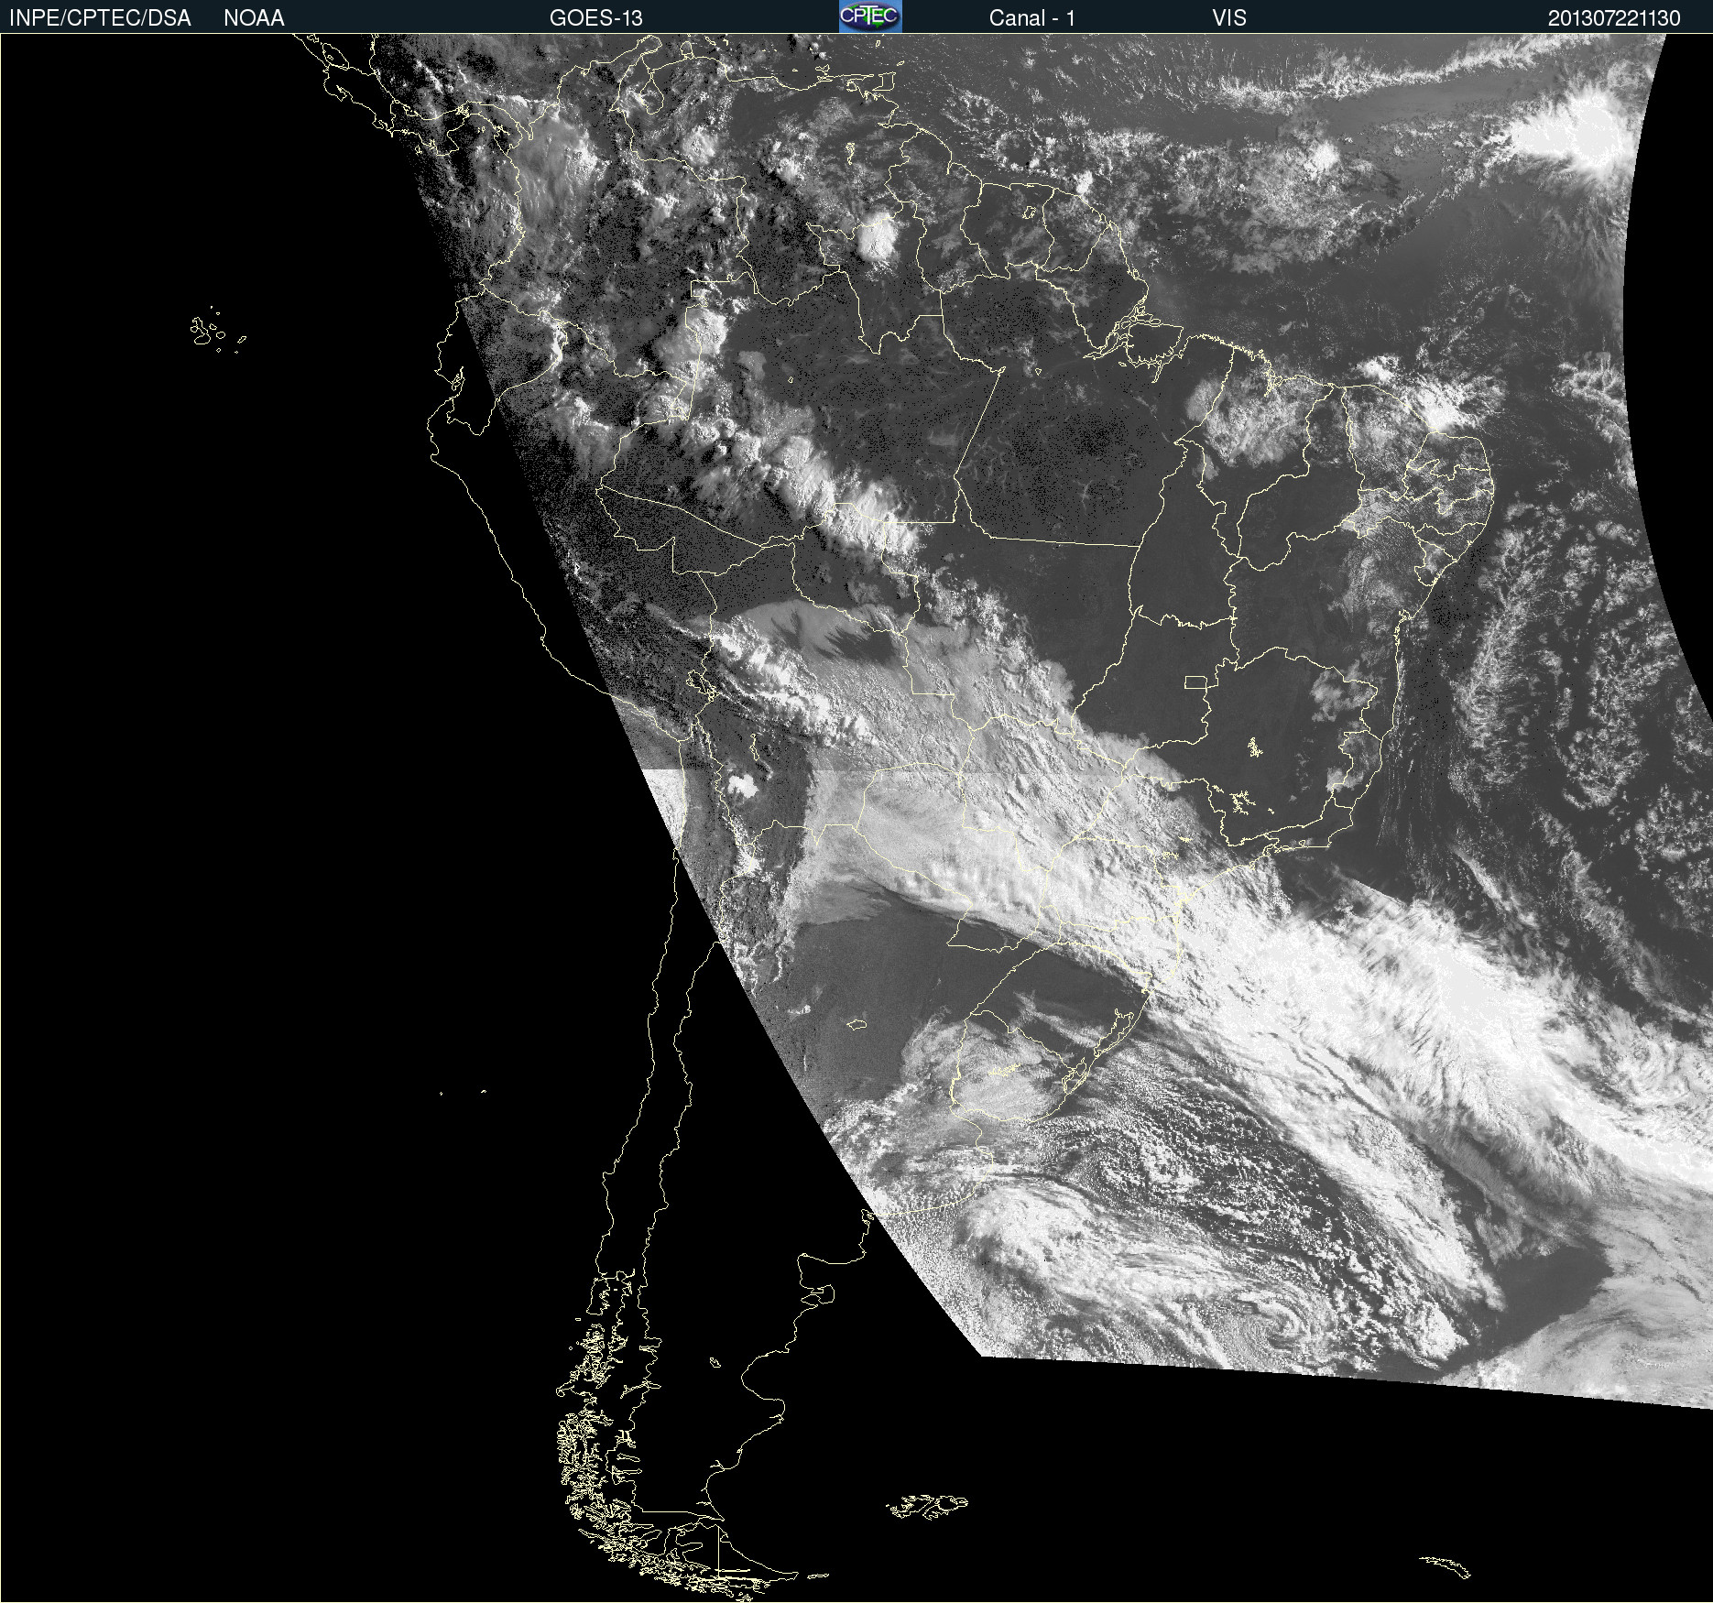Click the INPE/CPTEC/DSA header text

tap(100, 18)
